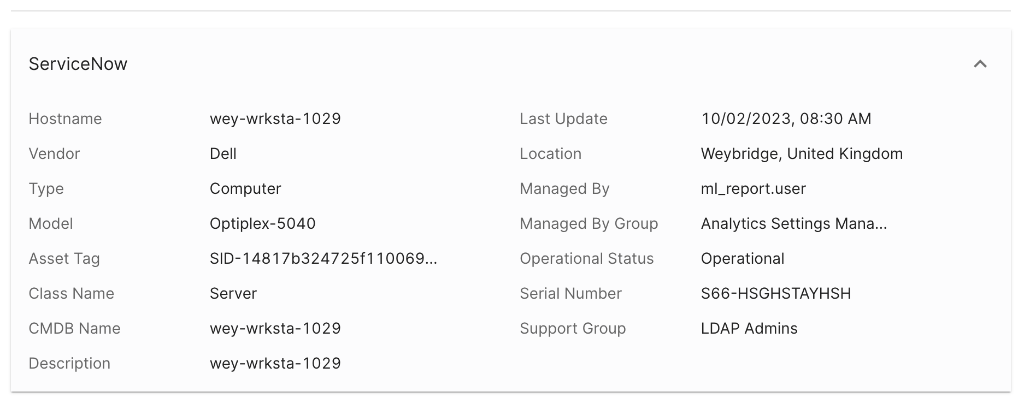
Task: Select the Last Update timestamp
Action: point(786,119)
